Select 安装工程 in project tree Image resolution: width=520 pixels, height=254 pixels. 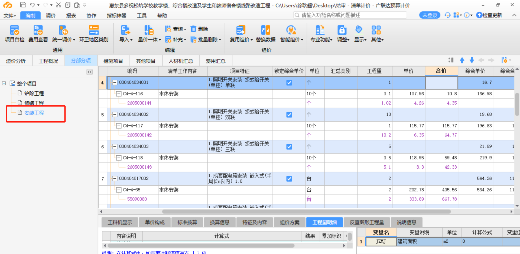click(34, 113)
